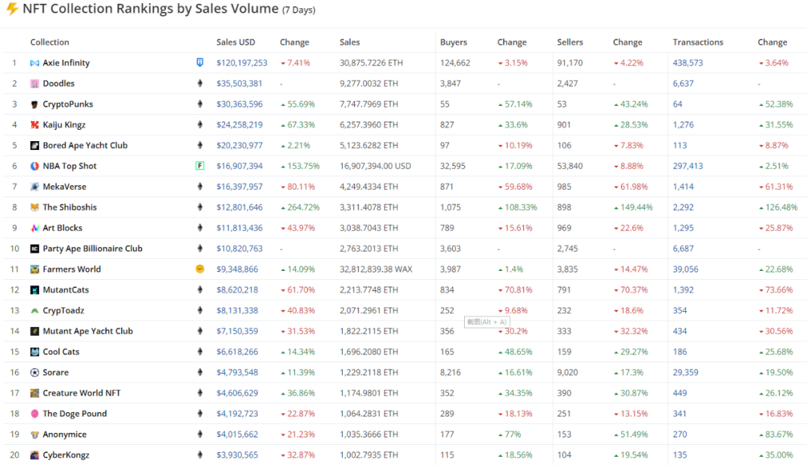Click the $9,348,866 Farmers World sales value
Image resolution: width=807 pixels, height=465 pixels.
tap(238, 269)
